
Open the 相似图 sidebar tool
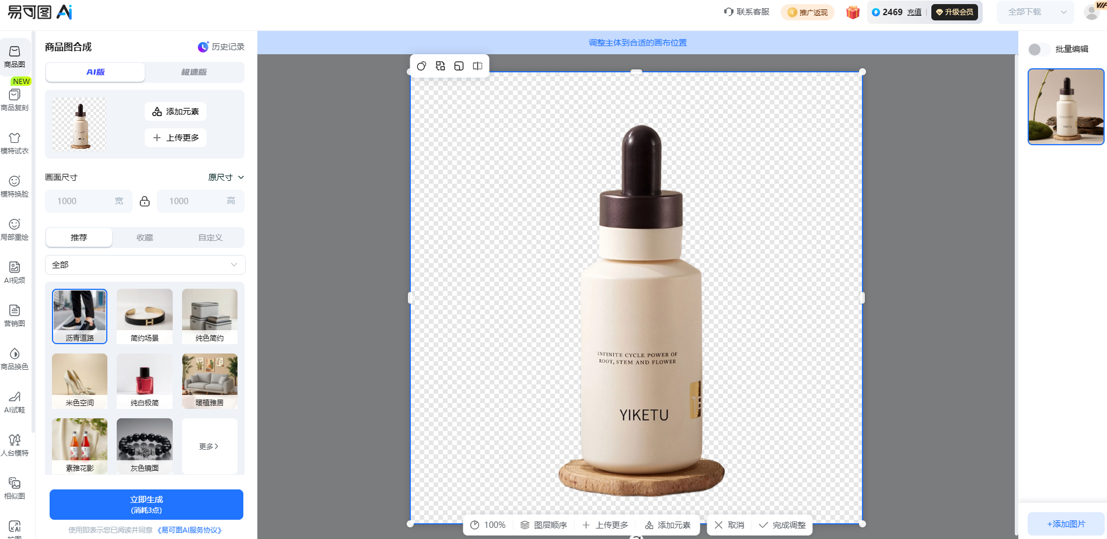point(15,488)
